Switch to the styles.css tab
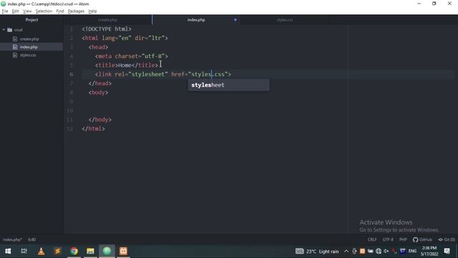The height and width of the screenshot is (258, 458). 285,20
